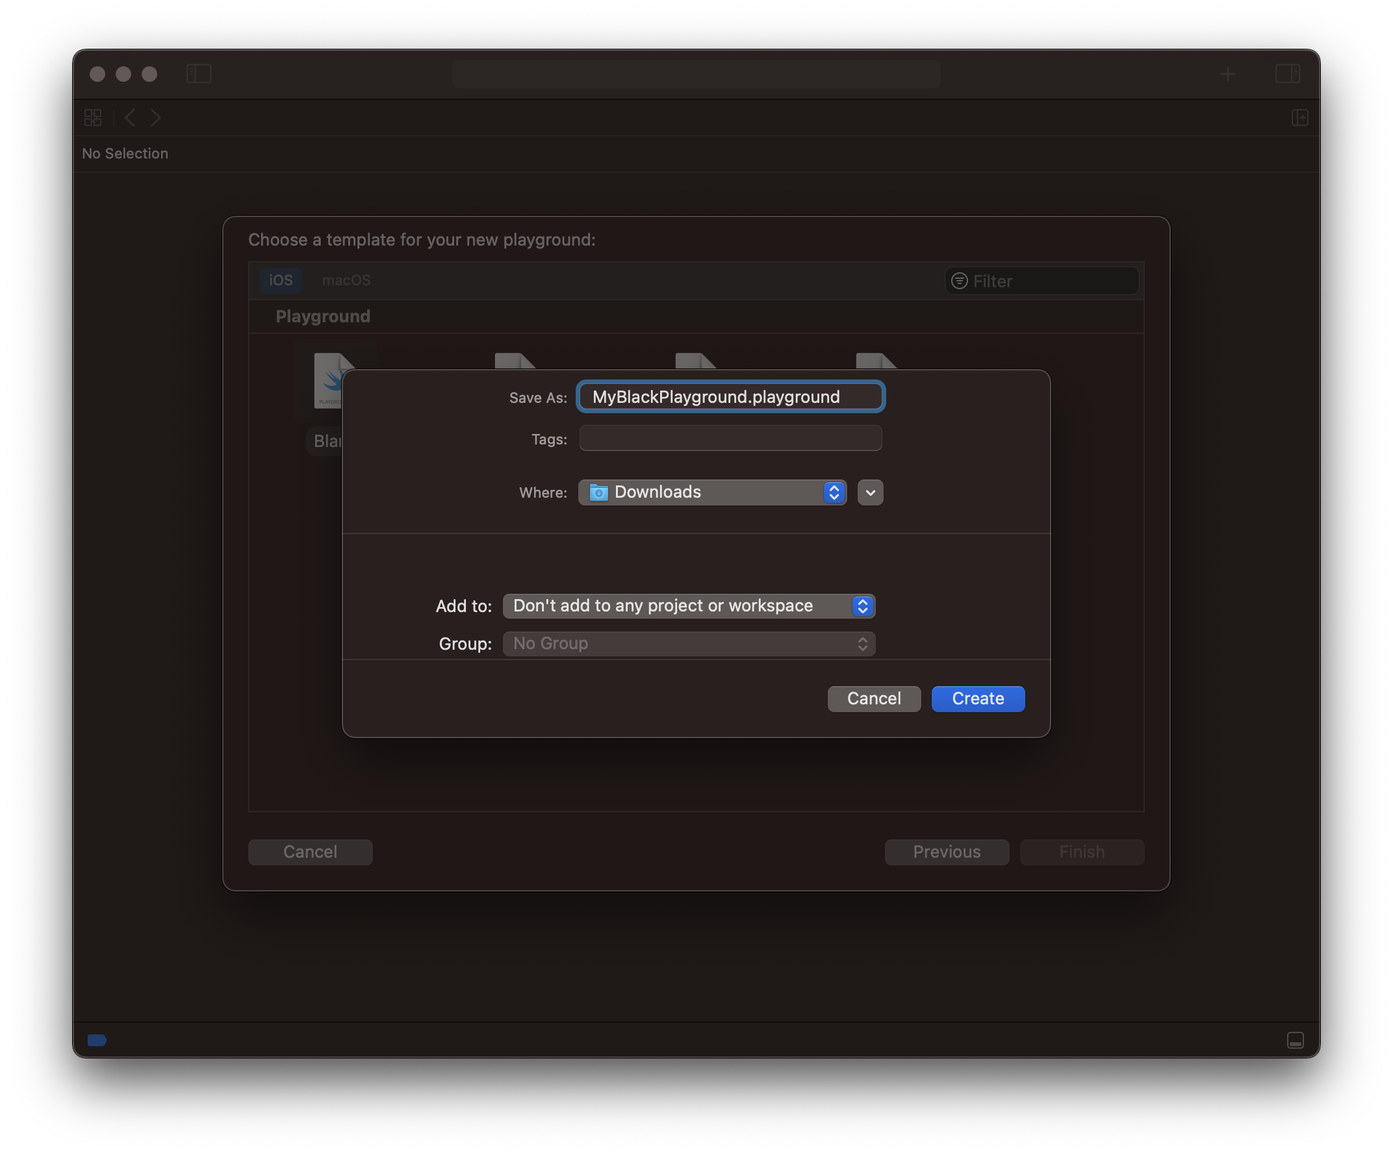The height and width of the screenshot is (1154, 1393).
Task: Add an editor with the split icon
Action: click(1300, 118)
